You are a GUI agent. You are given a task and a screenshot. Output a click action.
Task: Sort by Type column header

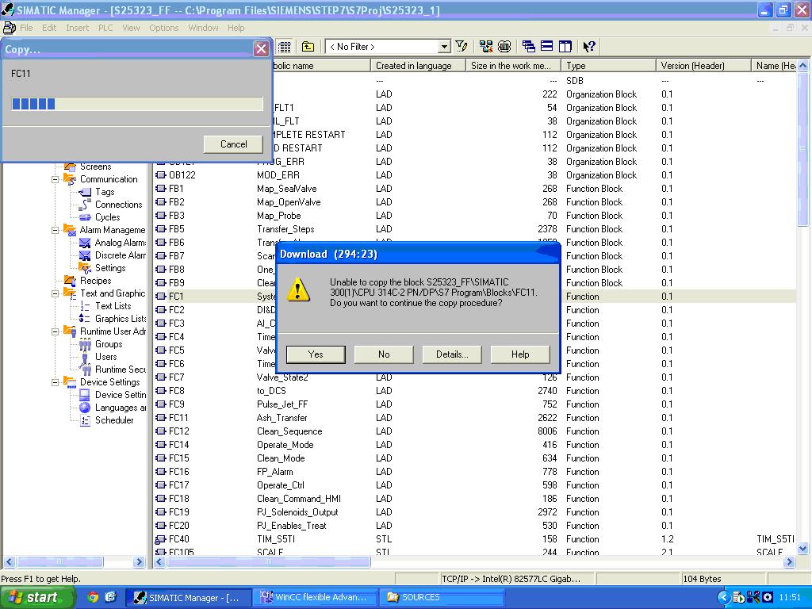[608, 66]
